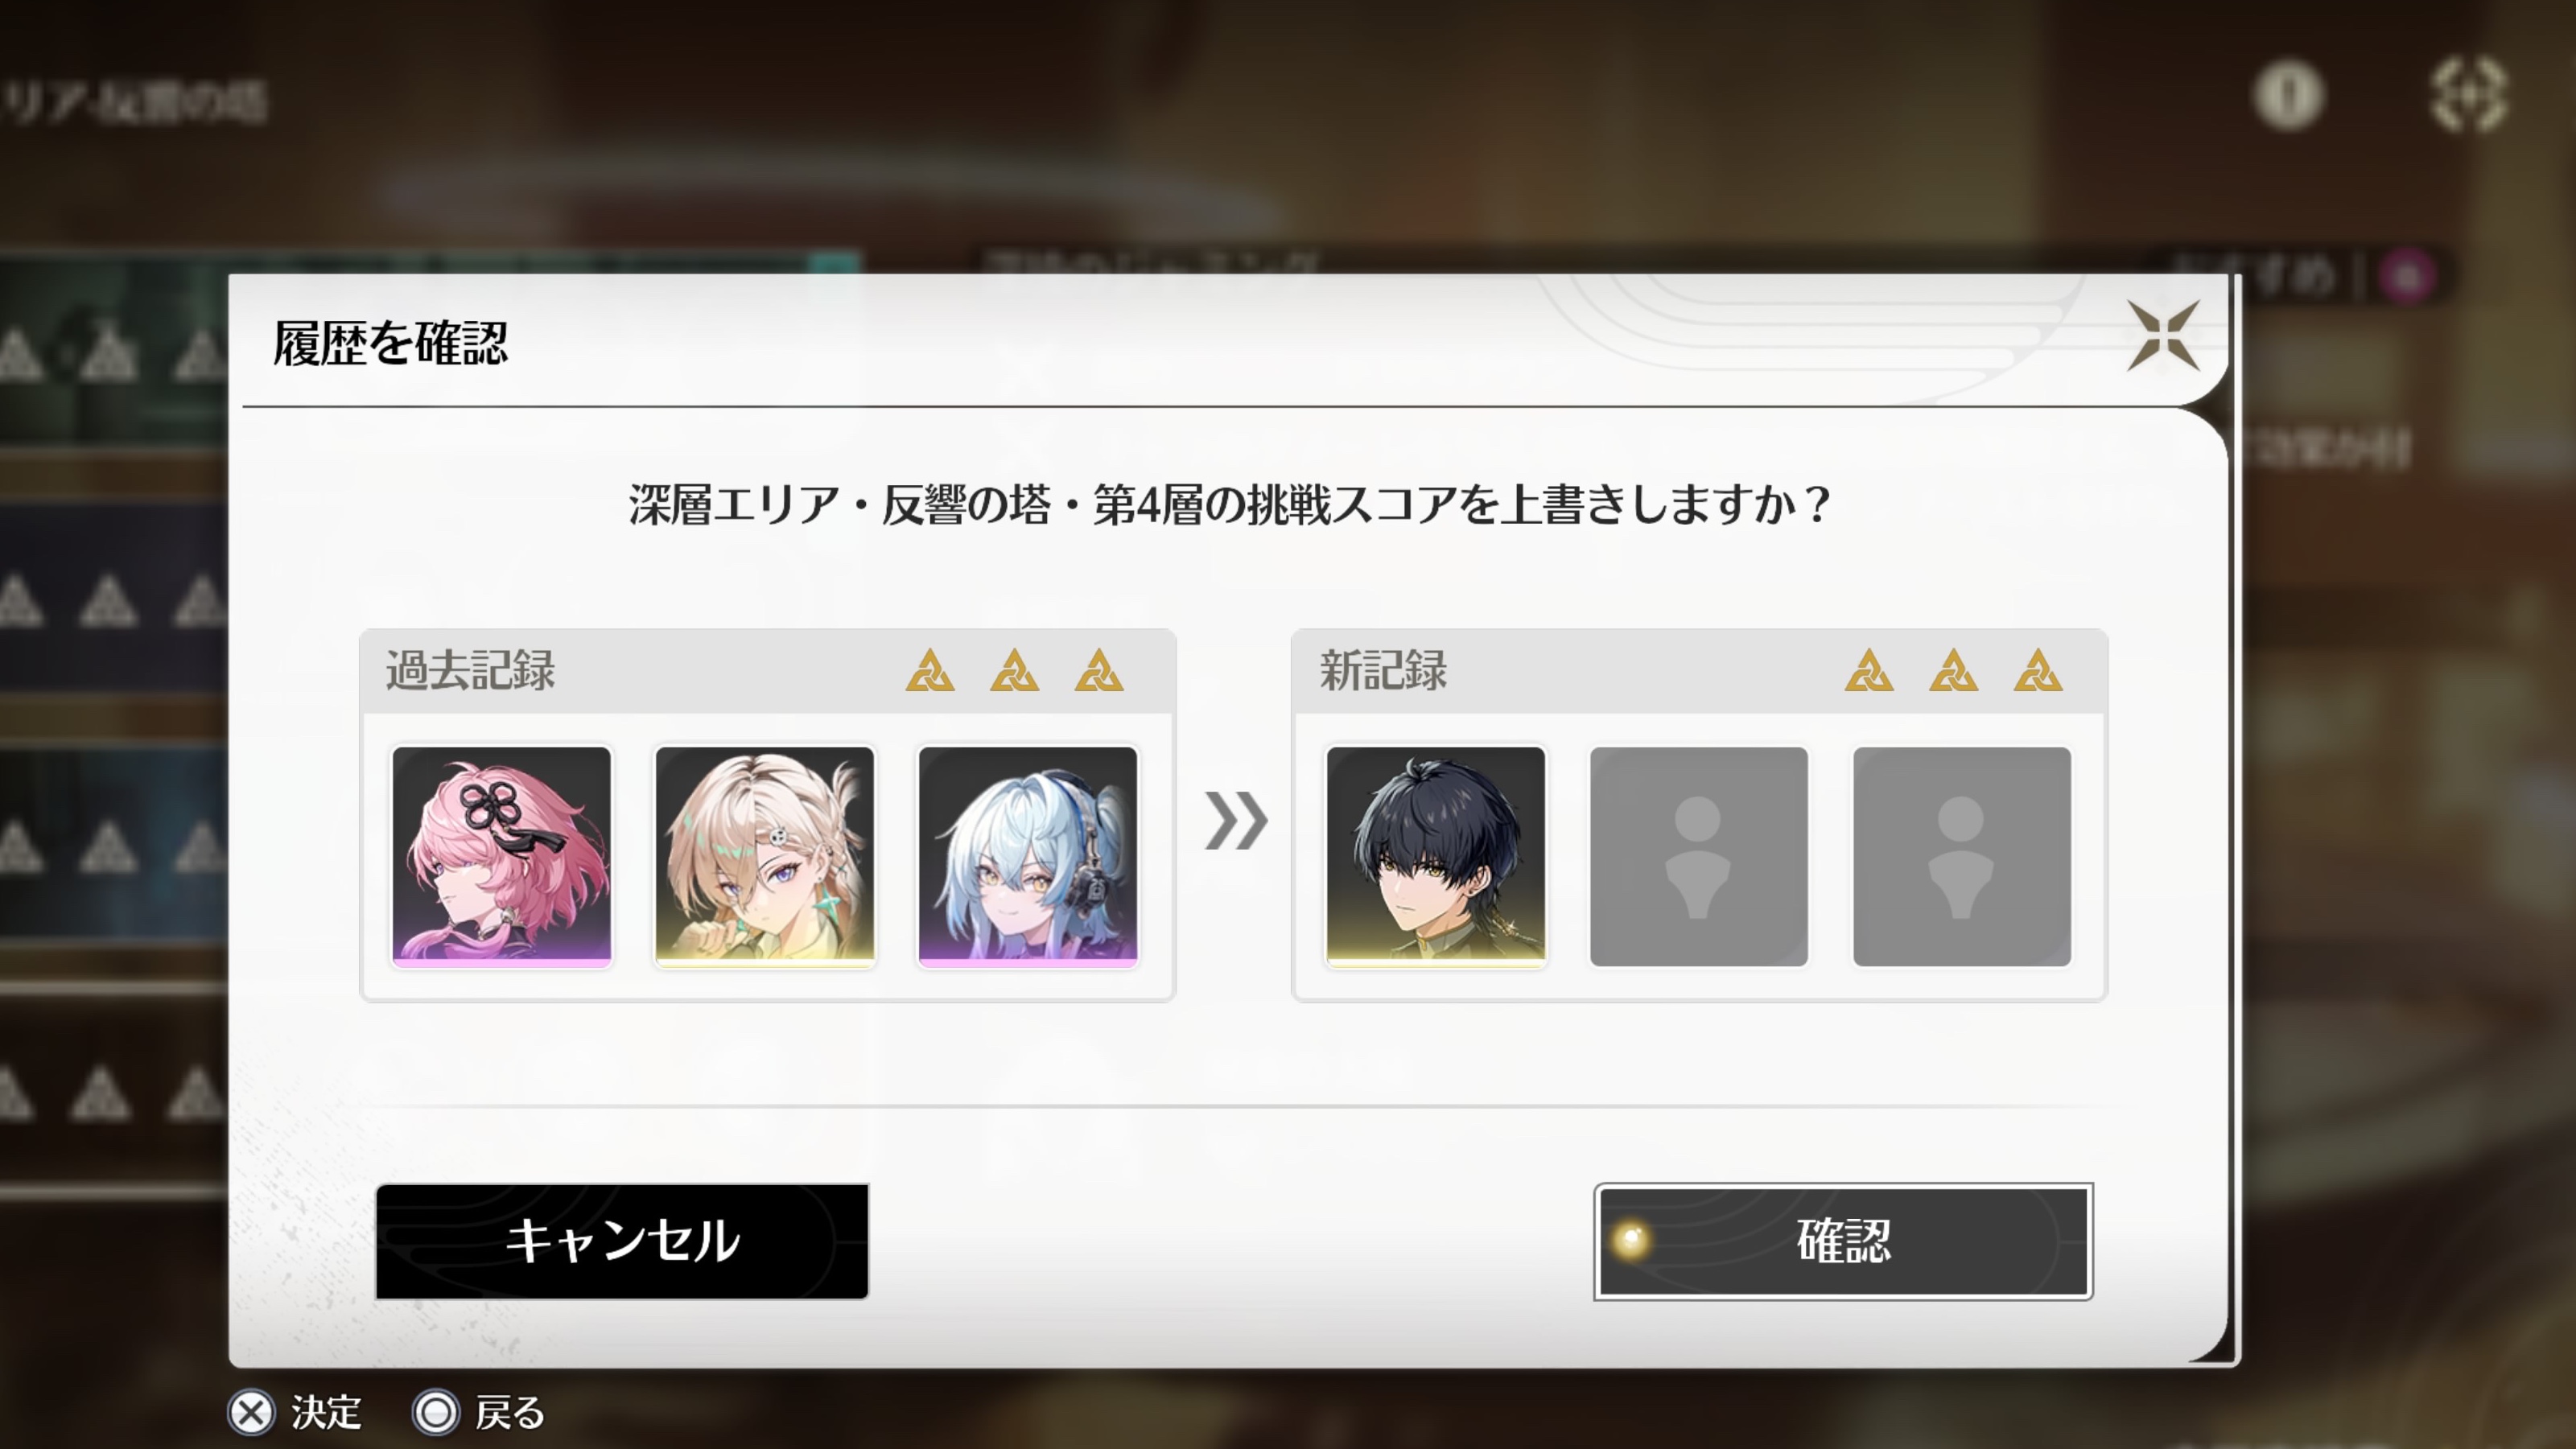Click the キャンセル button
The height and width of the screenshot is (1449, 2576).
tap(622, 1241)
